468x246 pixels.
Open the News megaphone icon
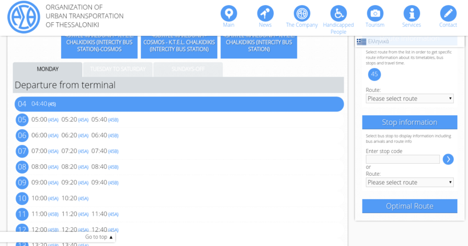pos(265,13)
